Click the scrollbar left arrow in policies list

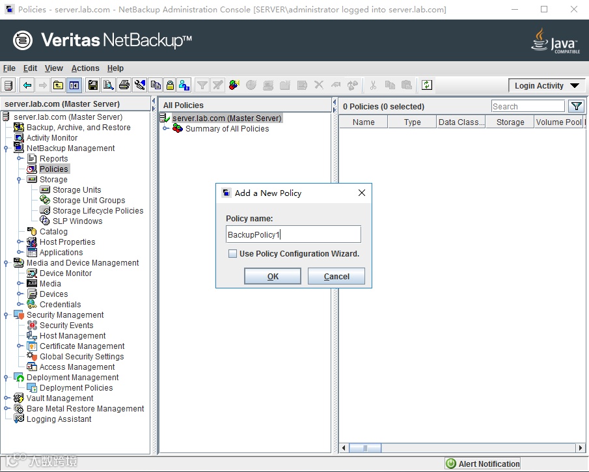click(x=344, y=448)
